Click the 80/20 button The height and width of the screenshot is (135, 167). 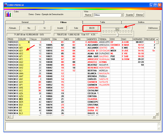[92, 28]
